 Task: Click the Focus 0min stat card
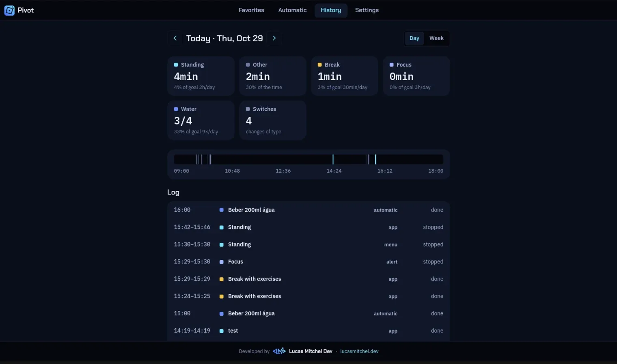pyautogui.click(x=416, y=76)
